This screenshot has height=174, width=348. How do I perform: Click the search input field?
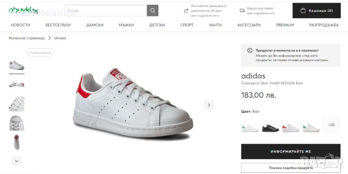[105, 11]
